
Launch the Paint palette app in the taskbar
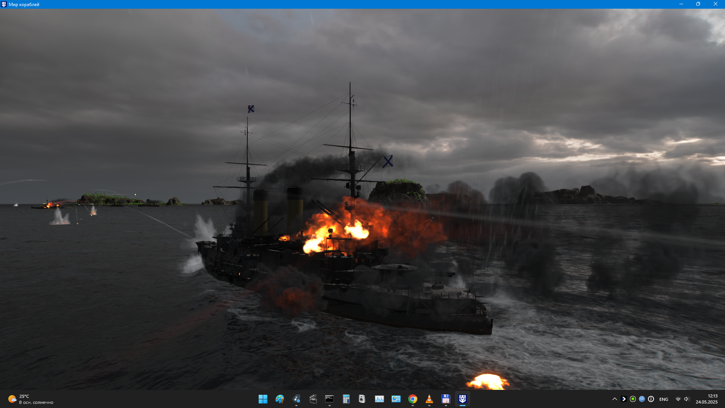(279, 399)
